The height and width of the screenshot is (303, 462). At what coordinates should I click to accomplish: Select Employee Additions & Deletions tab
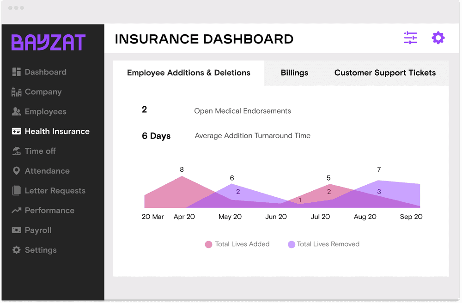tap(188, 73)
